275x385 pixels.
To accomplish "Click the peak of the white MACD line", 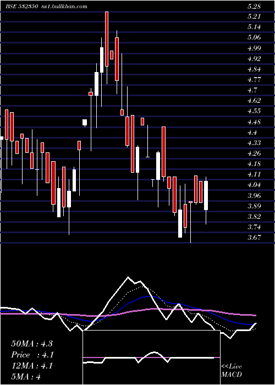I will click(x=128, y=277).
